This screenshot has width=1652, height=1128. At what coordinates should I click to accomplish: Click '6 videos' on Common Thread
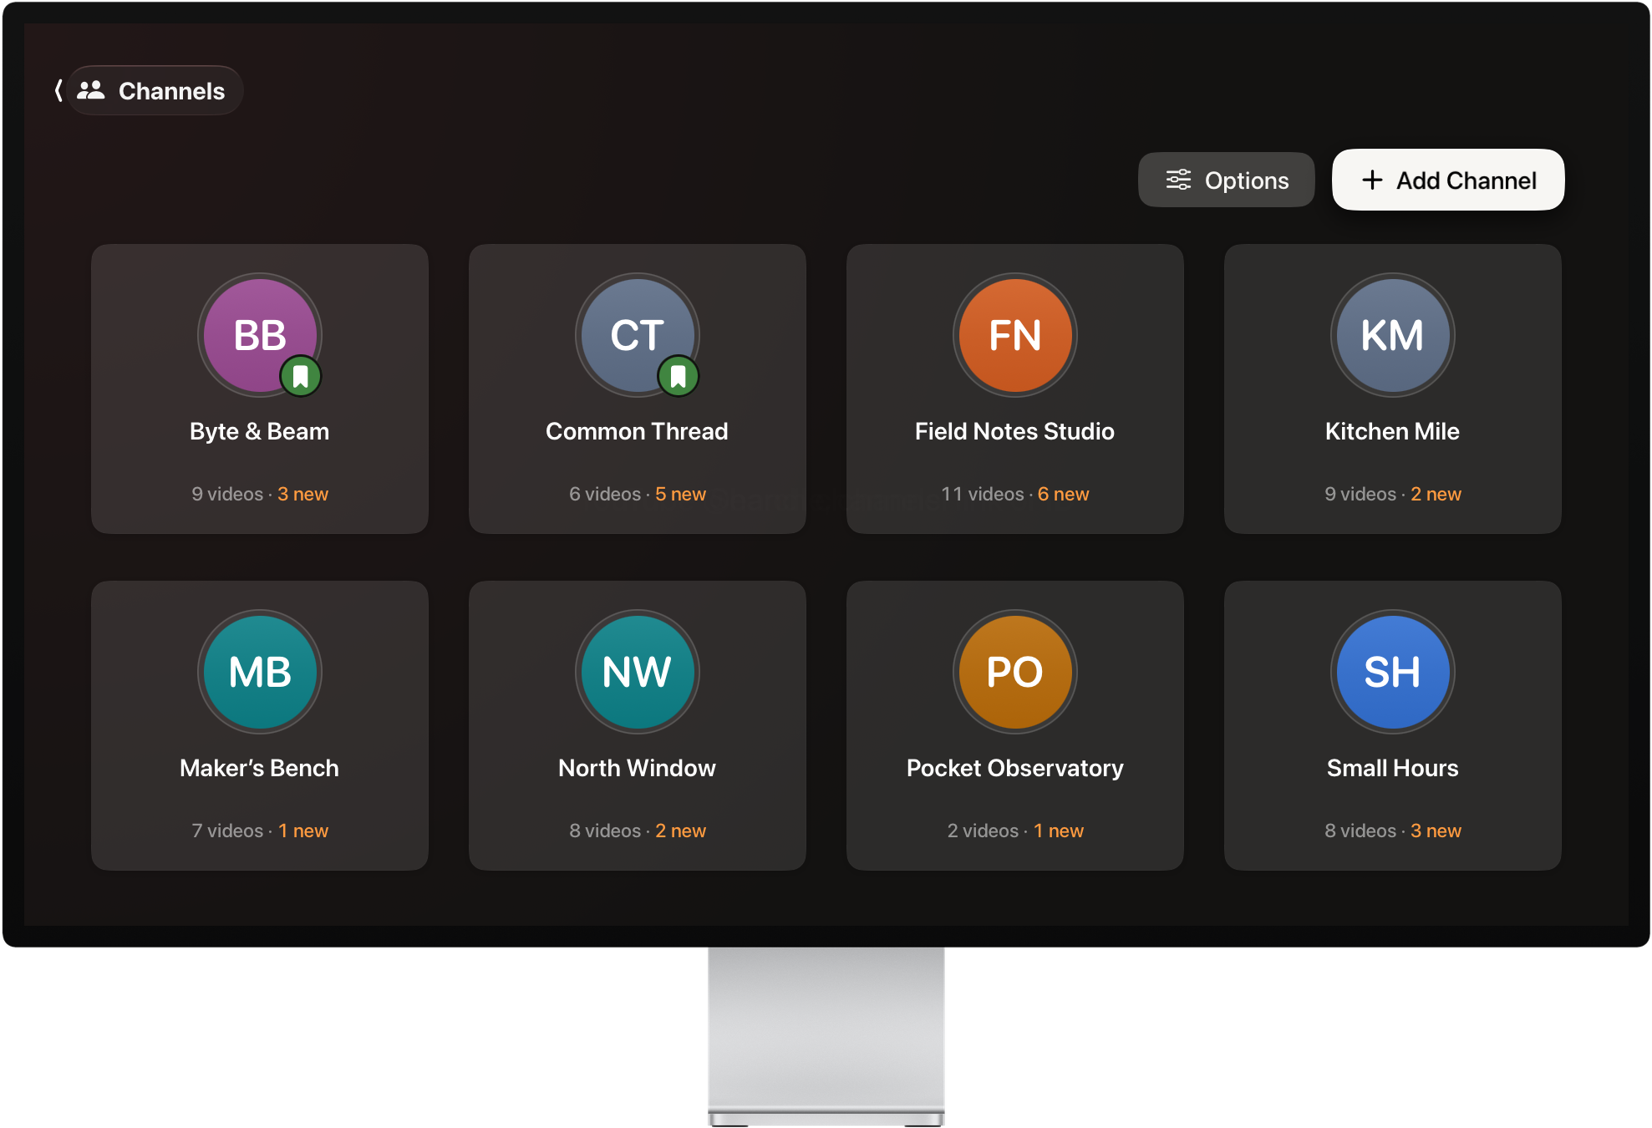click(605, 494)
